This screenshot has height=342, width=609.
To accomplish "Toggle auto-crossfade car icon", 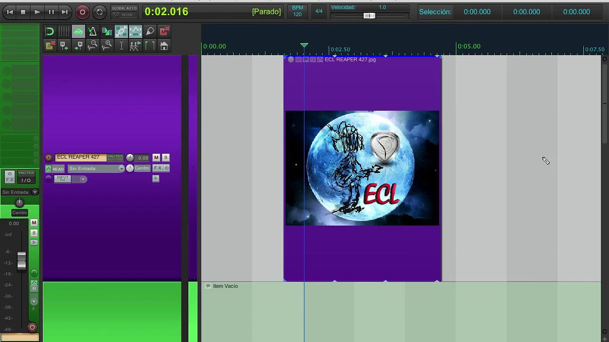I will pos(78,31).
